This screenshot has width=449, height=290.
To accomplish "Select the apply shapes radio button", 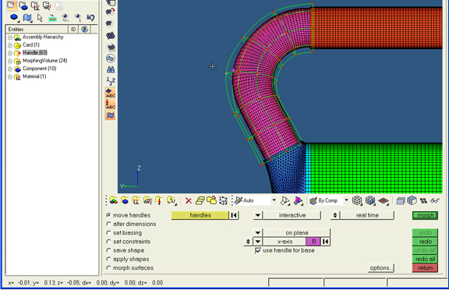I will pyautogui.click(x=108, y=259).
